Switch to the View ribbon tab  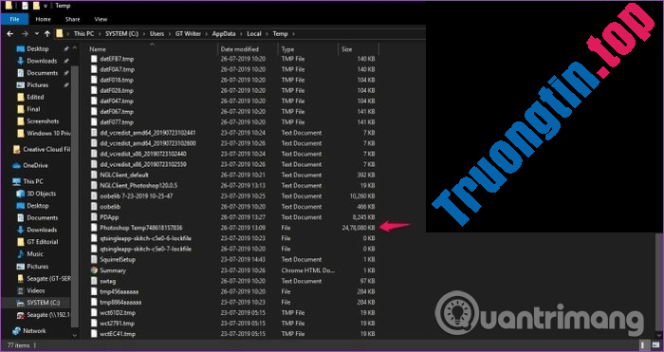[101, 19]
